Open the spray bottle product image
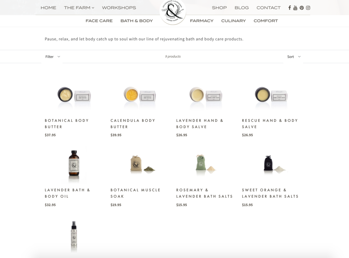349x258 pixels. coord(74,236)
